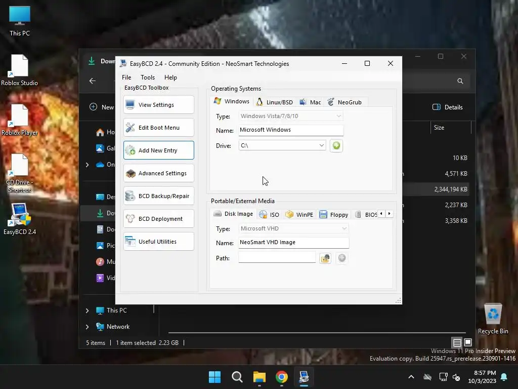518x389 pixels.
Task: Click New button in File Explorer
Action: click(102, 107)
